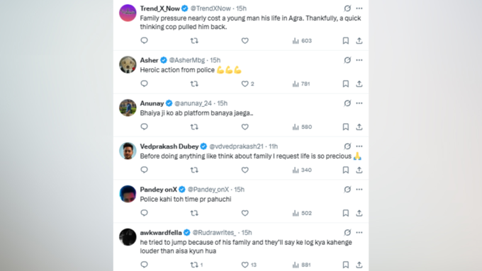This screenshot has width=482, height=271.
Task: Open Vedprakash Dubey's profile picture
Action: click(x=128, y=151)
